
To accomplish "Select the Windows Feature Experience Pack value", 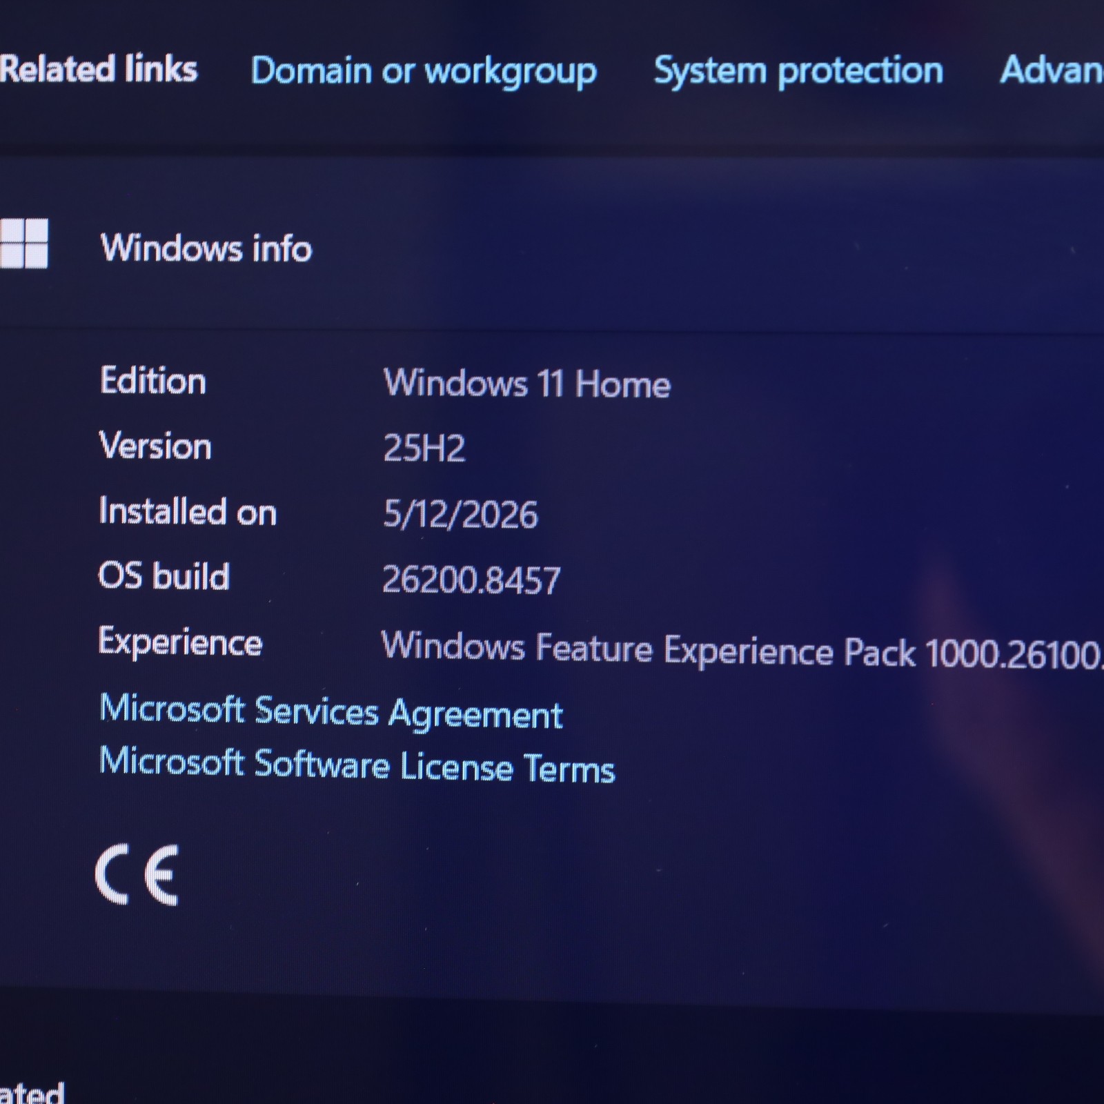I will coord(742,649).
